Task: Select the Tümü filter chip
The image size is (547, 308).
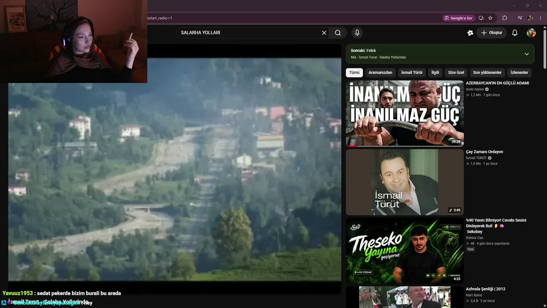Action: click(354, 73)
